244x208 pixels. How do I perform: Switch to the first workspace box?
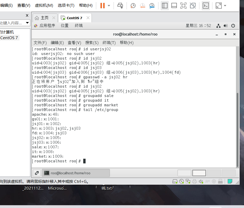(184, 173)
